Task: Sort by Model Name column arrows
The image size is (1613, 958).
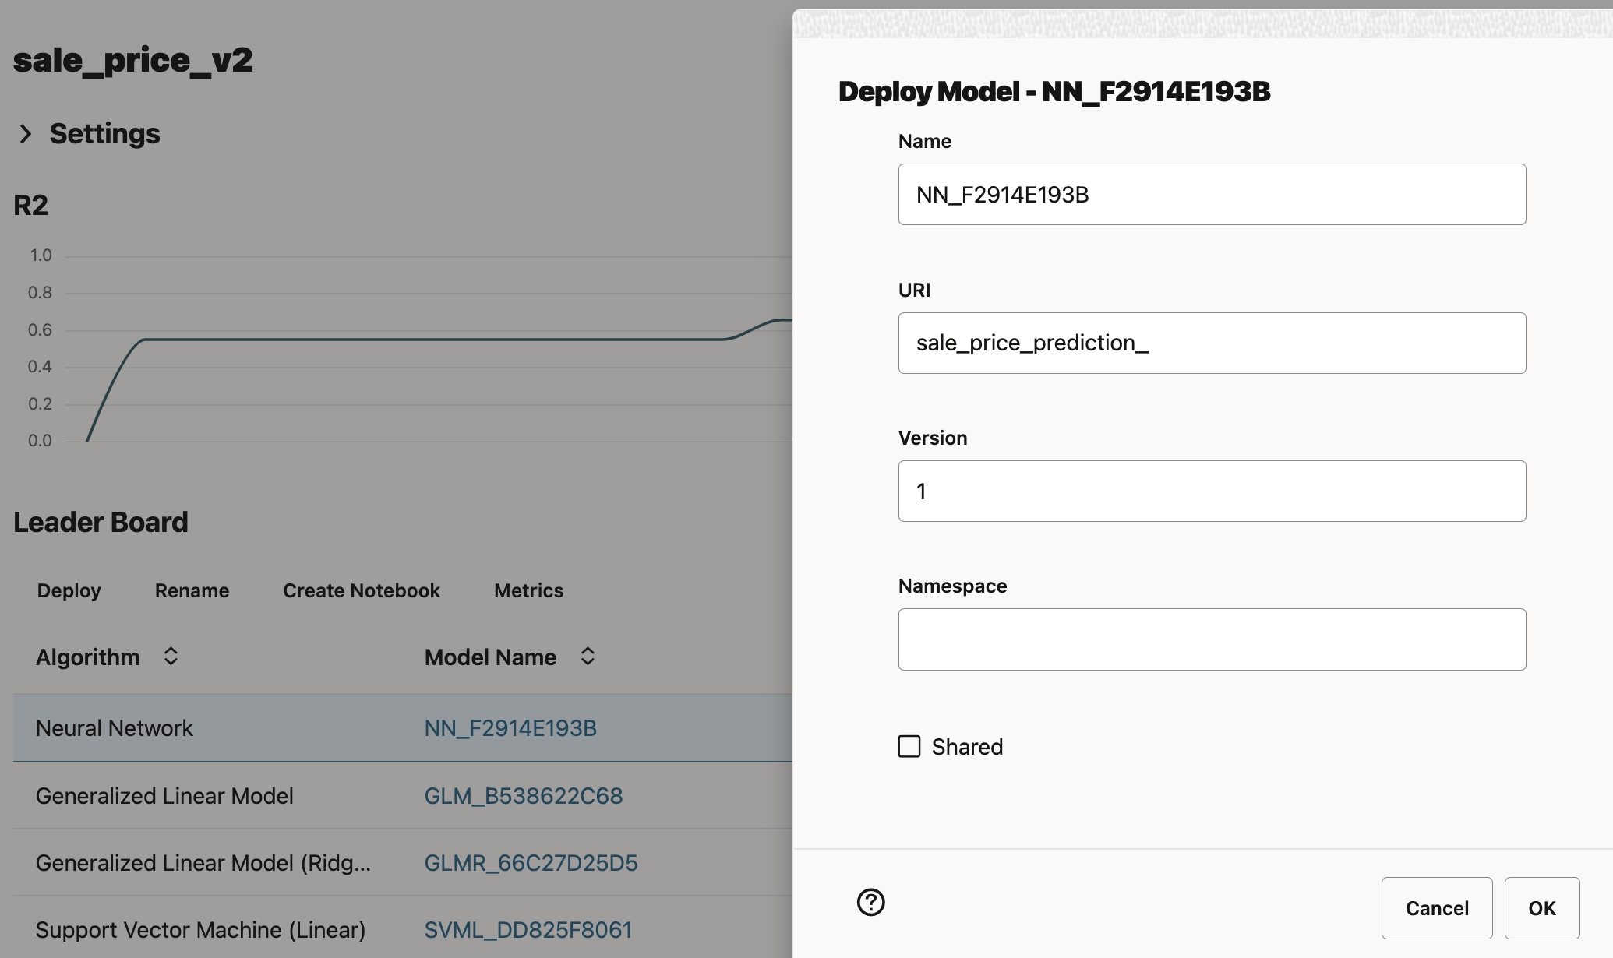Action: [588, 657]
